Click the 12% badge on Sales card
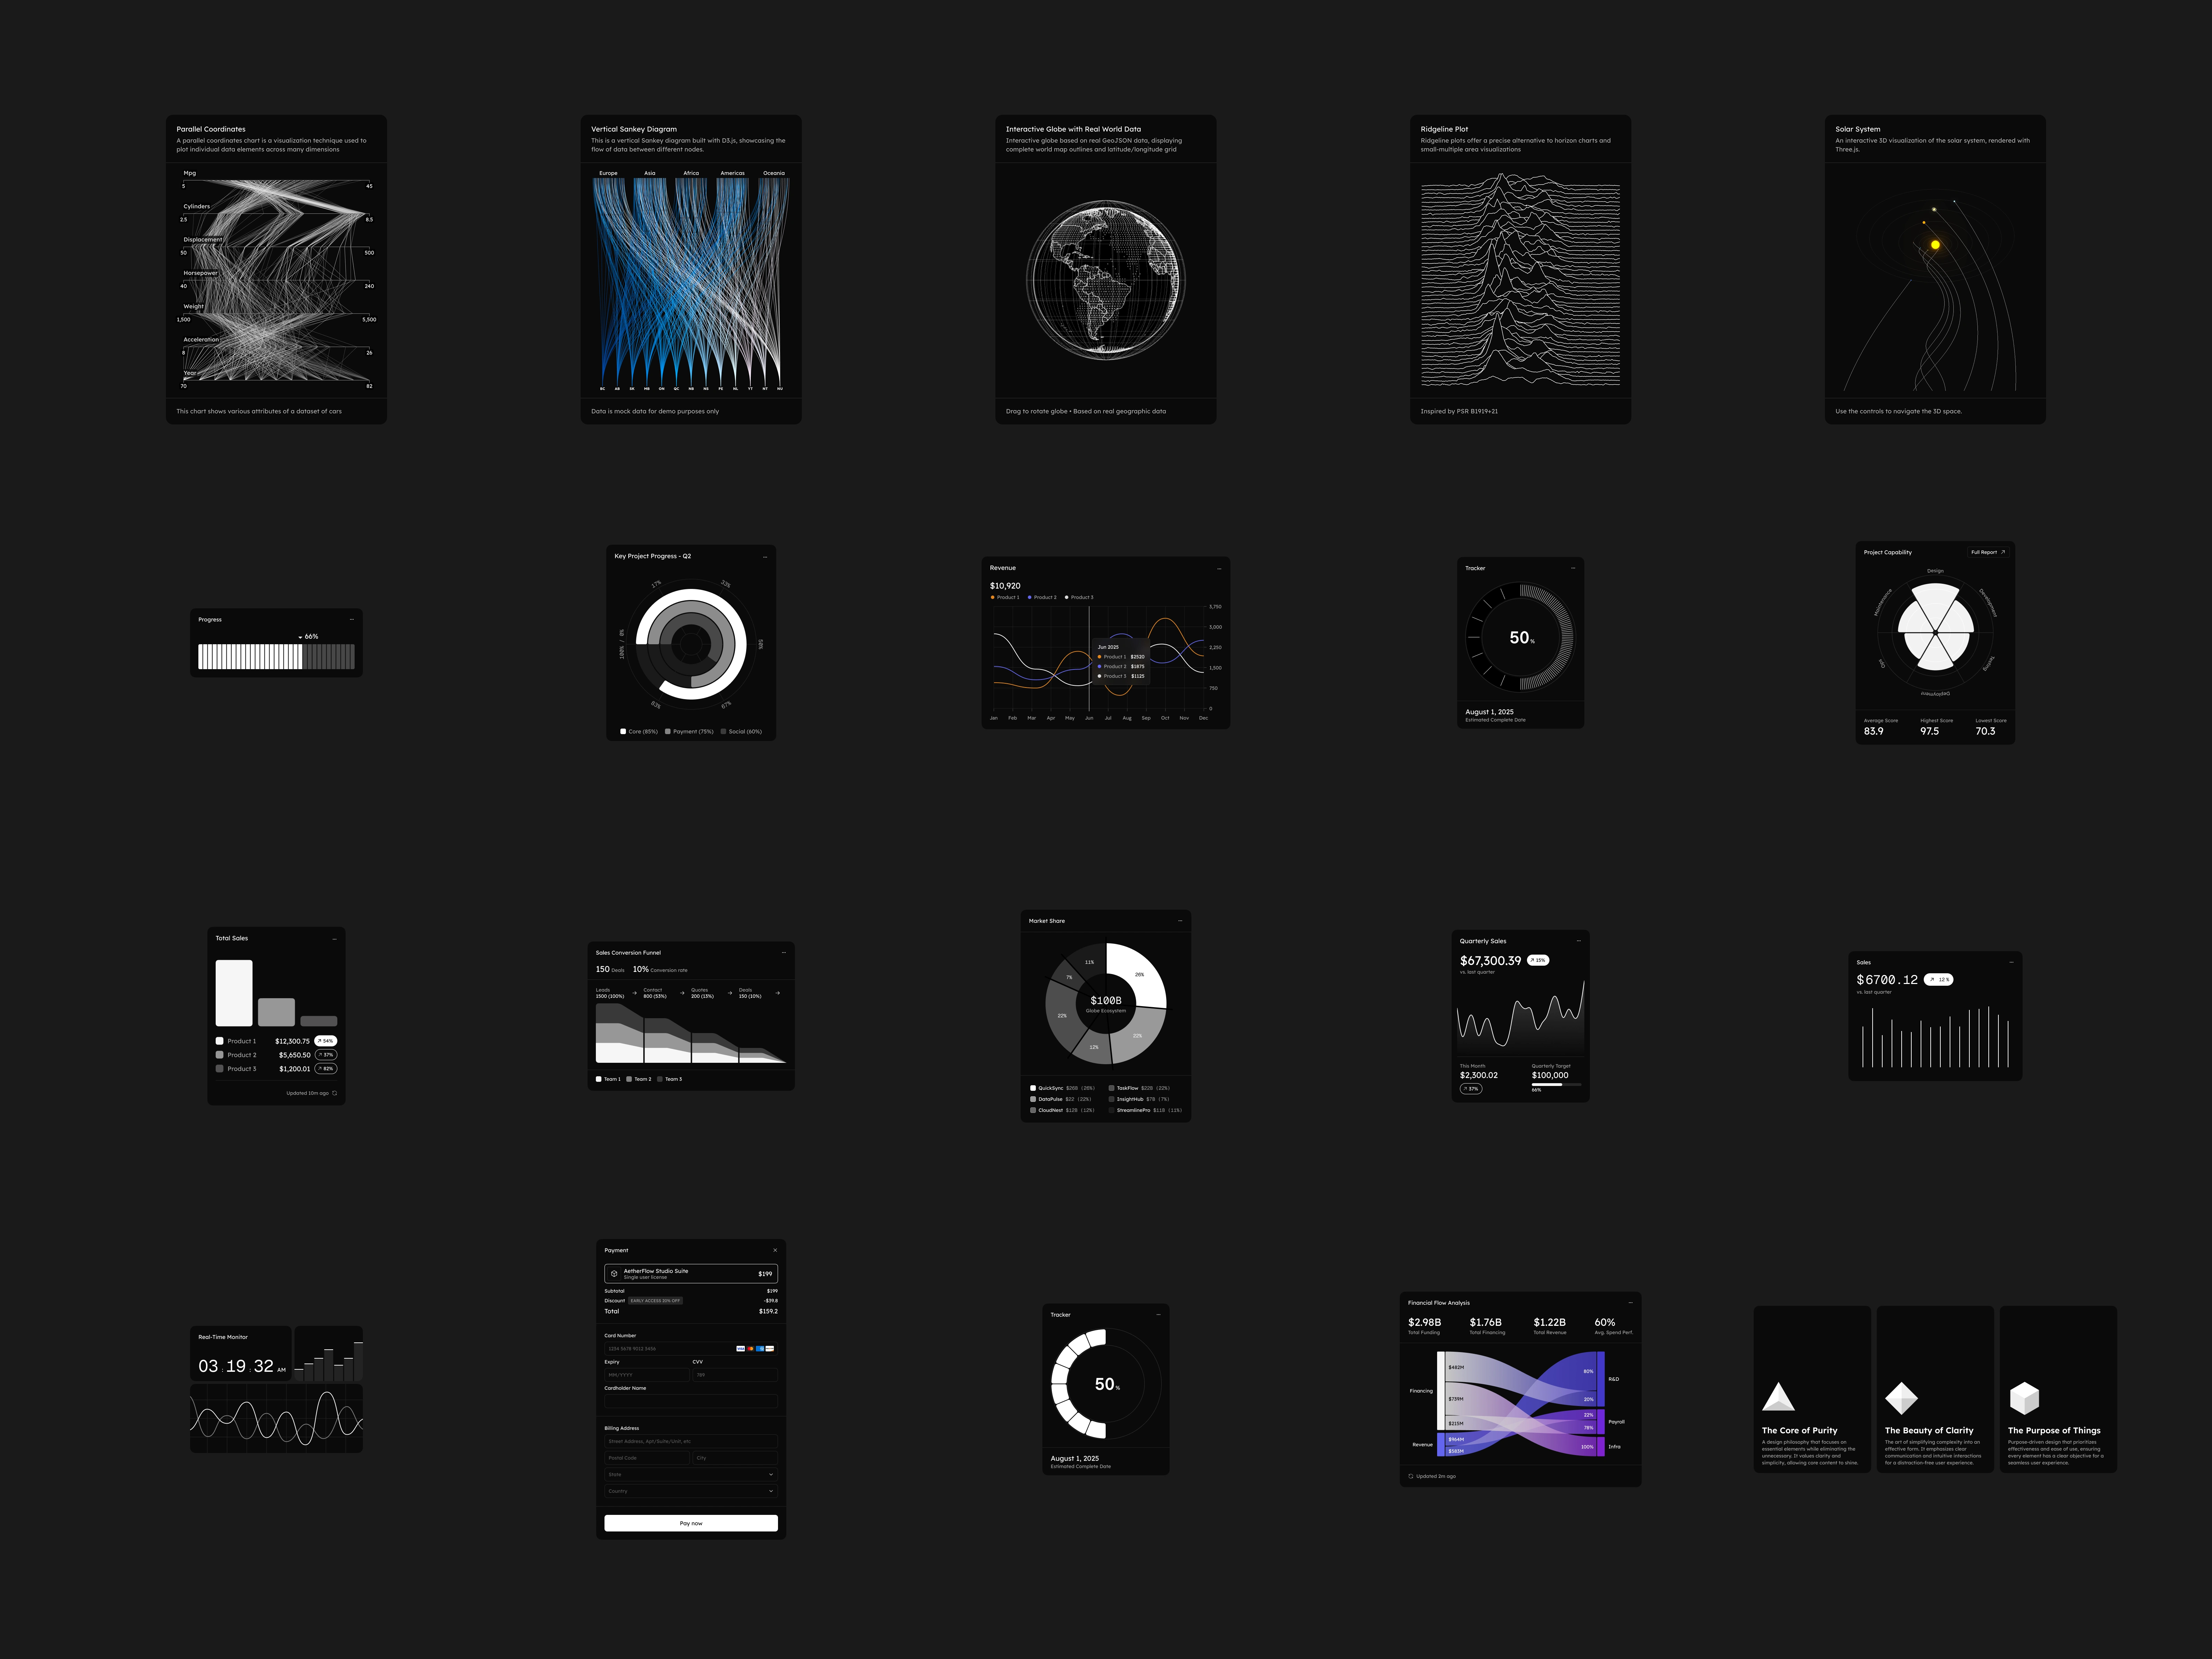The width and height of the screenshot is (2212, 1659). (1939, 980)
